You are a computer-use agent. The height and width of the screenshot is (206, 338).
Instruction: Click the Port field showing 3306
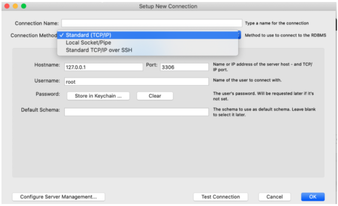coord(184,67)
